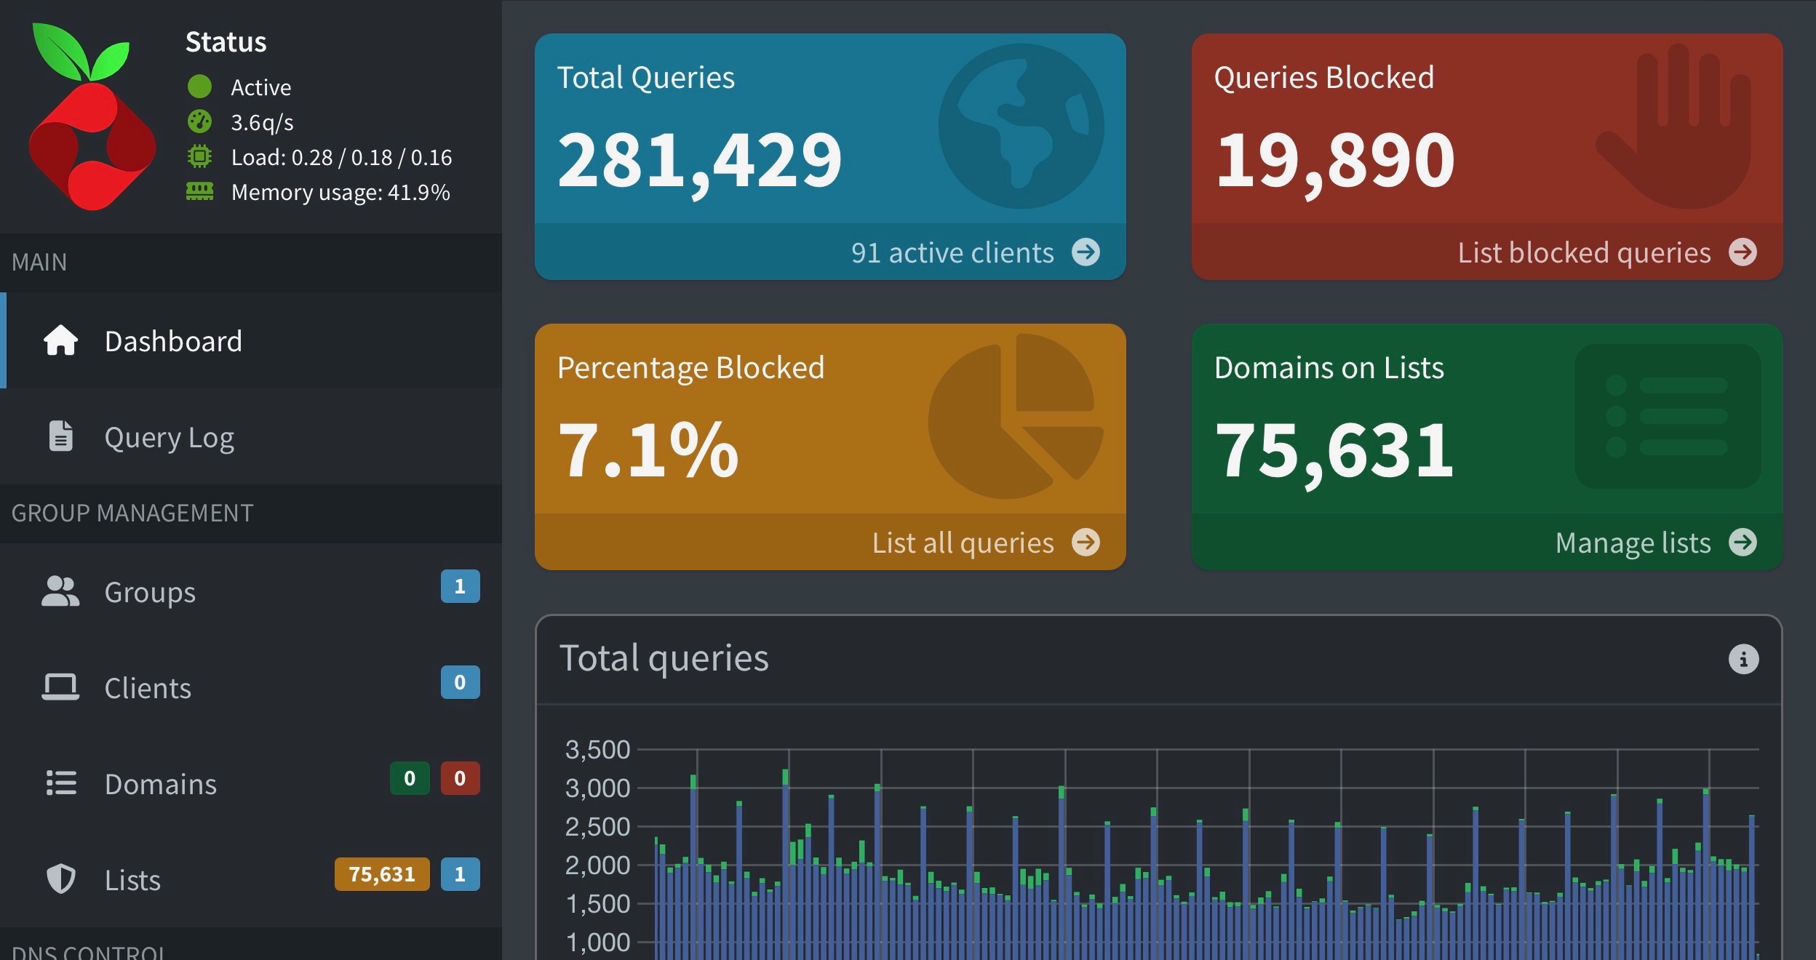
Task: Switch to the Dashboard page
Action: (173, 340)
